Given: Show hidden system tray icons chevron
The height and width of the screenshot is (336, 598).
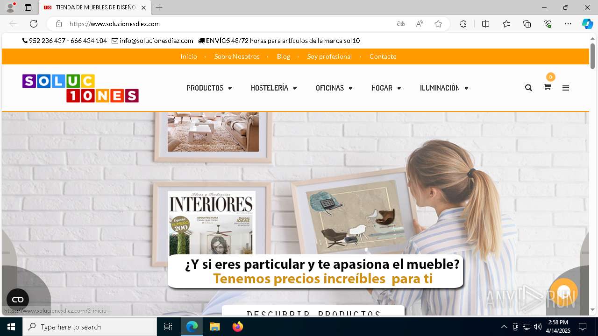Looking at the screenshot, I should (504, 327).
